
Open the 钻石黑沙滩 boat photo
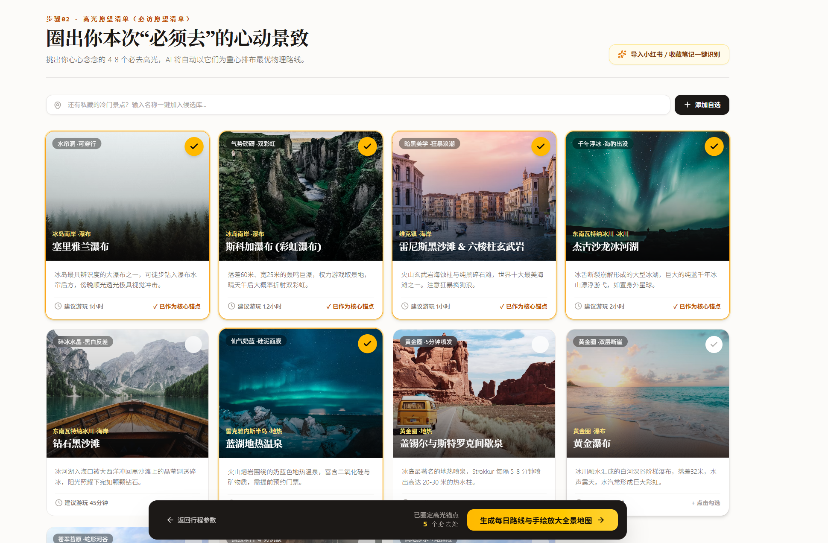click(127, 394)
